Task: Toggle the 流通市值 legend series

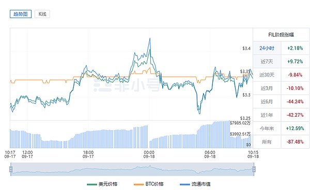Action: point(195,184)
